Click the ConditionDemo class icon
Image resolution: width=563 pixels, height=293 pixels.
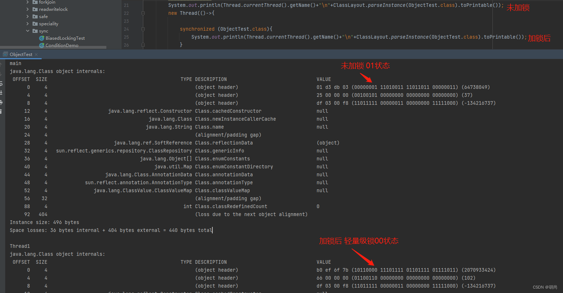pyautogui.click(x=42, y=45)
